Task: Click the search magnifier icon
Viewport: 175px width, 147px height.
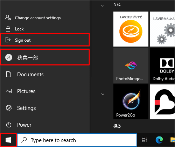Action: (24, 140)
